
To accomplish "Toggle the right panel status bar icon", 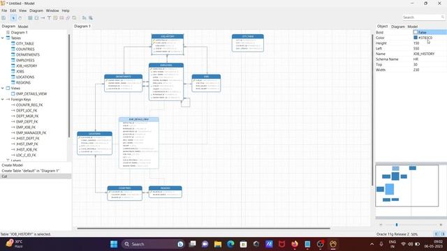I will point(443,234).
